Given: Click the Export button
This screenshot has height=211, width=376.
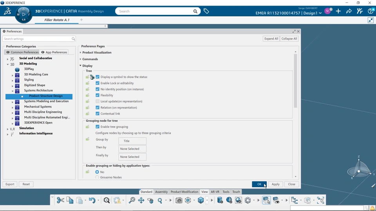Looking at the screenshot, I should tap(10, 184).
